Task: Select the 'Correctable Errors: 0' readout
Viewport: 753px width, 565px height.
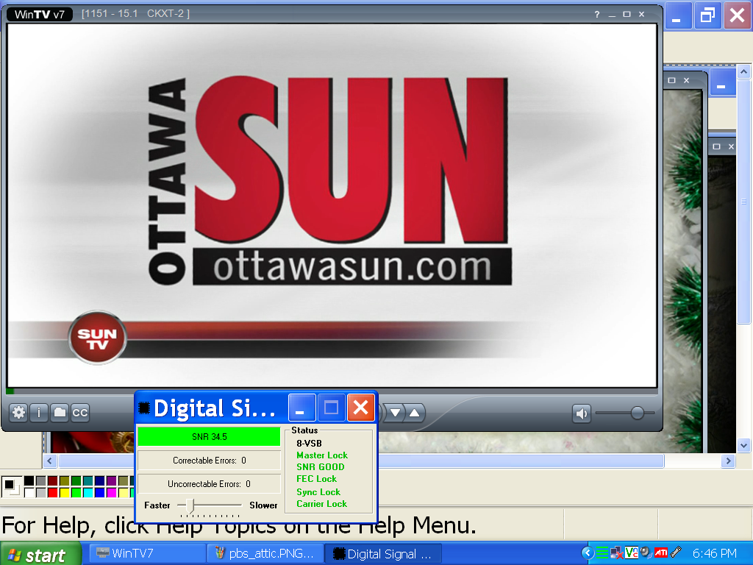Action: click(209, 461)
